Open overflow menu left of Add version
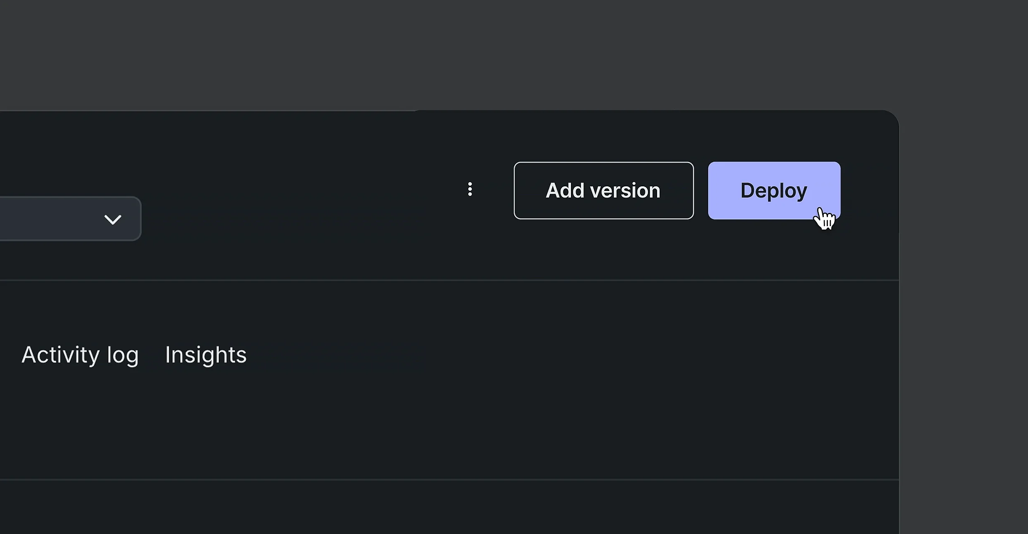Image resolution: width=1028 pixels, height=534 pixels. point(470,189)
